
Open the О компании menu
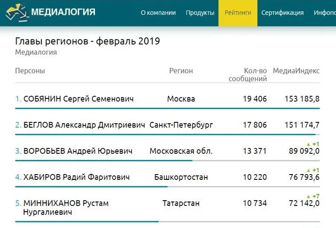(158, 13)
